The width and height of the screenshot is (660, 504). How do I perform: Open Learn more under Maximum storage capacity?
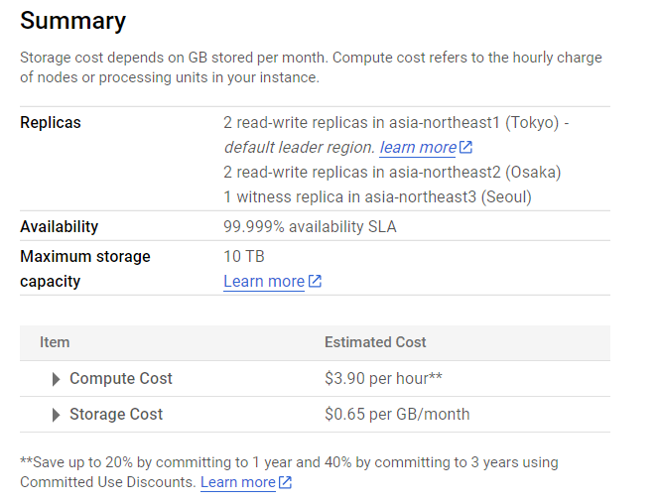tap(264, 282)
